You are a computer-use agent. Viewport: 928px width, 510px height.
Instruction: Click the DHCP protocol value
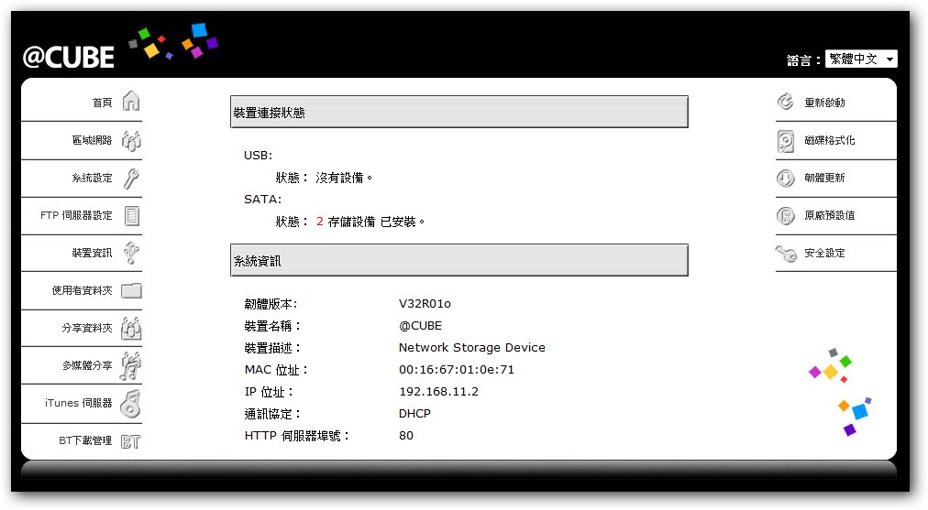(414, 414)
